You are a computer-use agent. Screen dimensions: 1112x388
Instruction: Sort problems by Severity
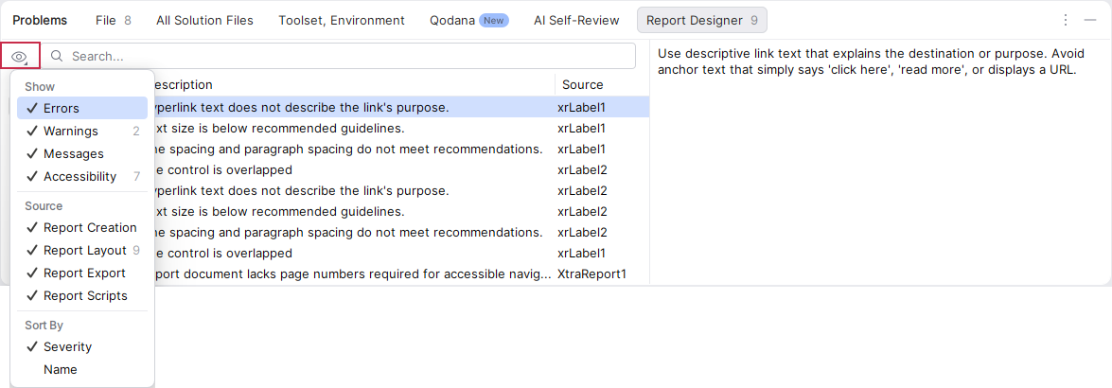(x=81, y=347)
